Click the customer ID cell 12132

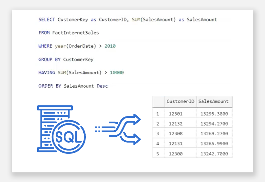176,124
